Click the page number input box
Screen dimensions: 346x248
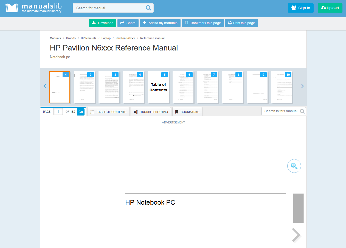click(58, 112)
